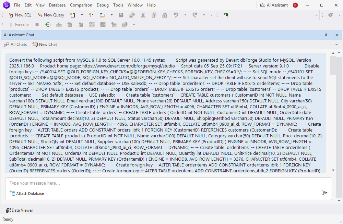Open the query execution history icon

pyautogui.click(x=48, y=24)
